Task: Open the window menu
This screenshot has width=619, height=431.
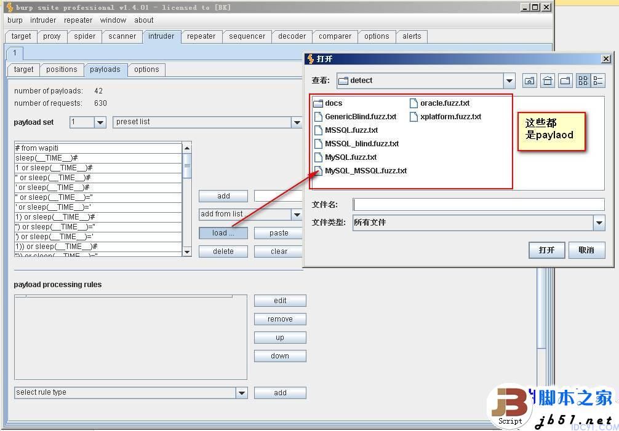Action: tap(113, 20)
